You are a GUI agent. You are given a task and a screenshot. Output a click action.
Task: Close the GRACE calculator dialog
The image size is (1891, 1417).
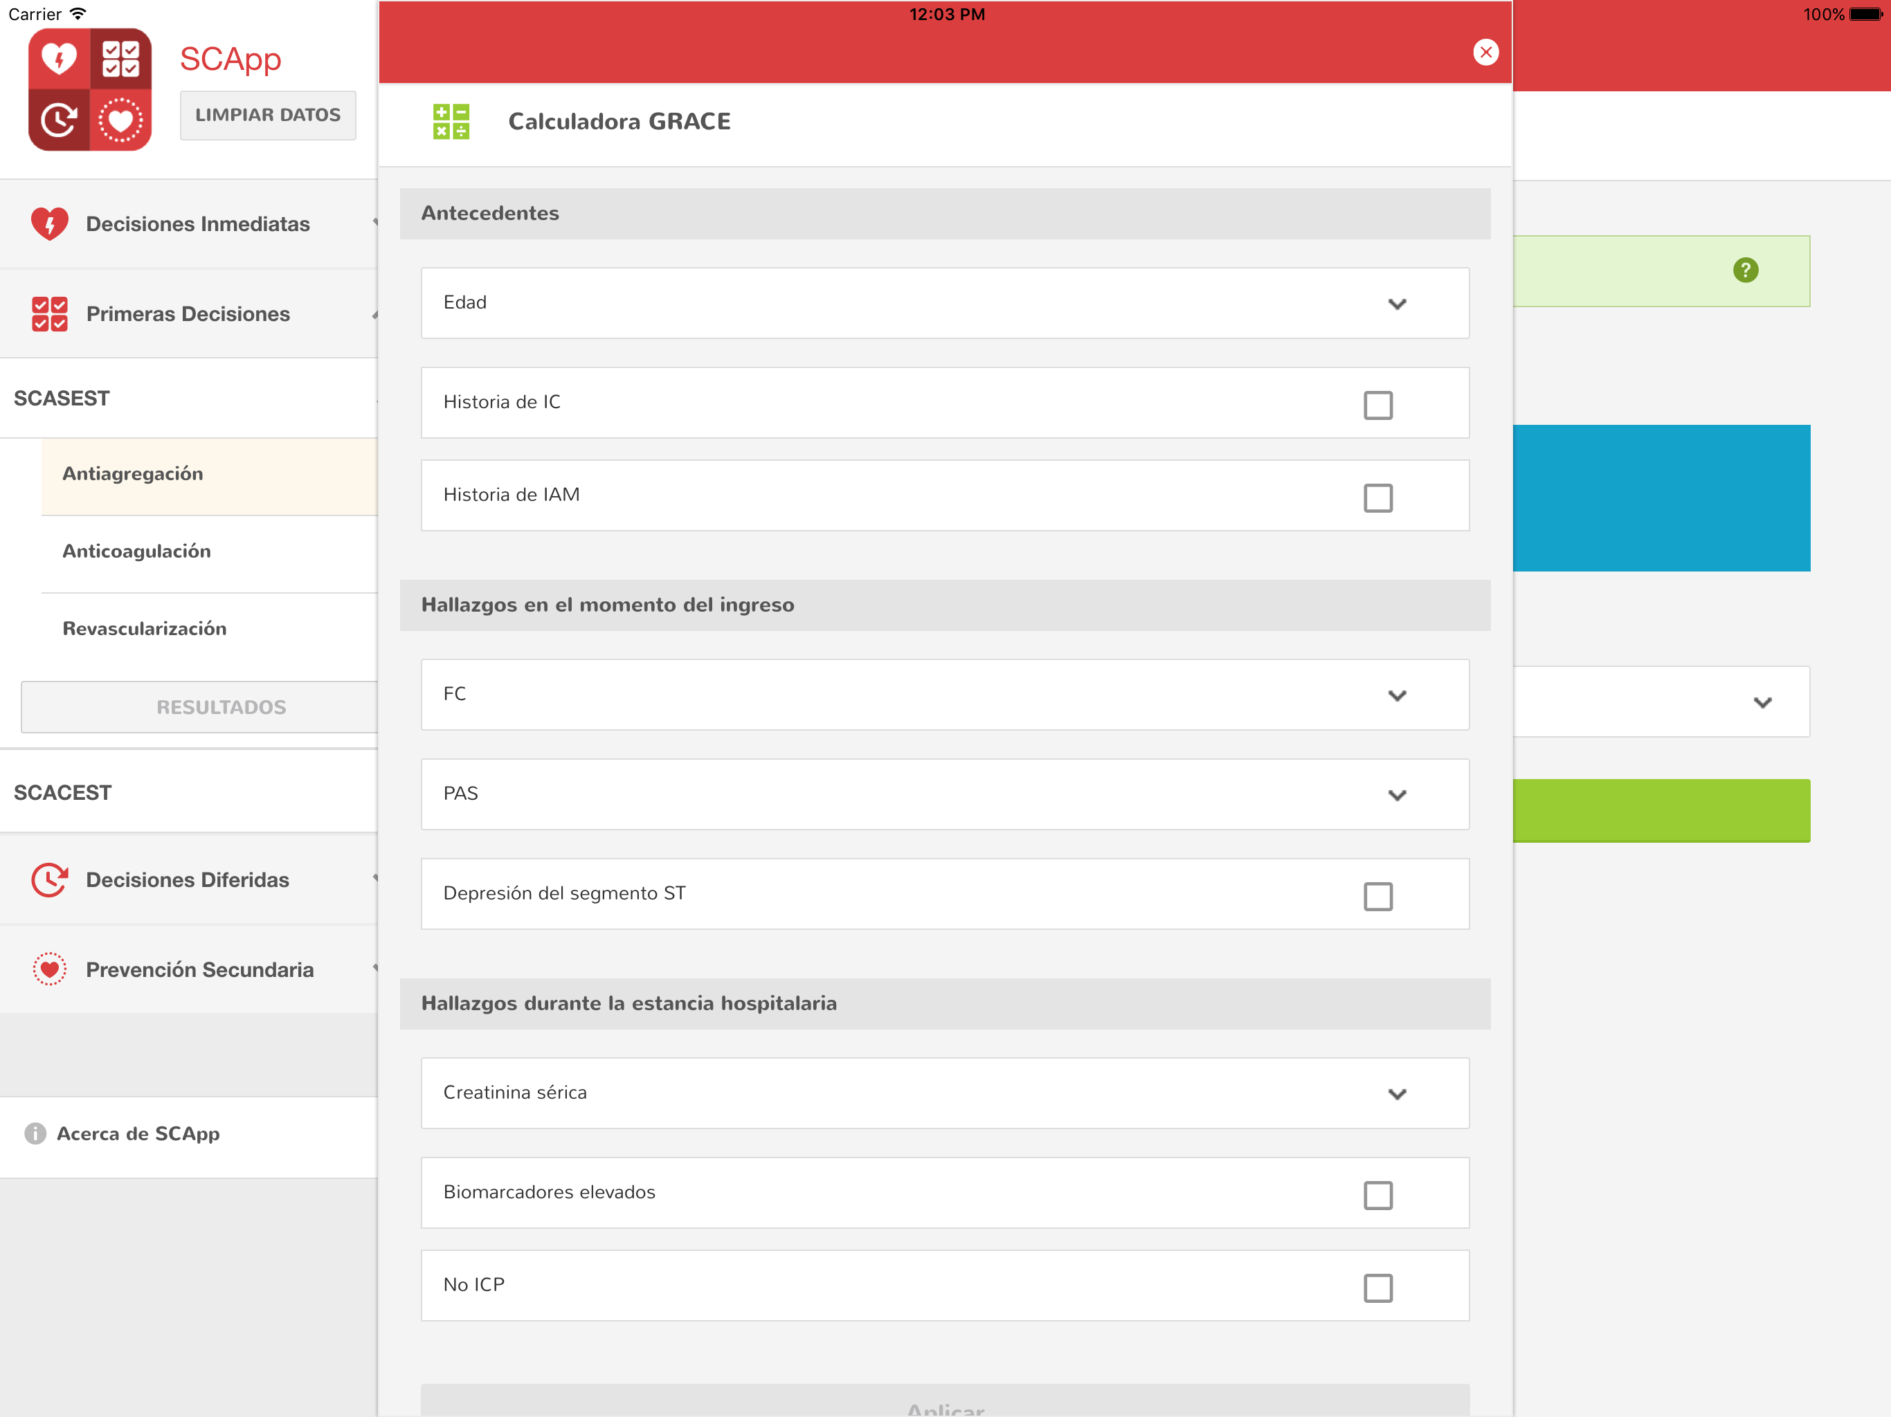pyautogui.click(x=1485, y=52)
